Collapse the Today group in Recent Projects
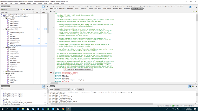The height and width of the screenshot is (111, 198). pyautogui.click(x=2, y=92)
